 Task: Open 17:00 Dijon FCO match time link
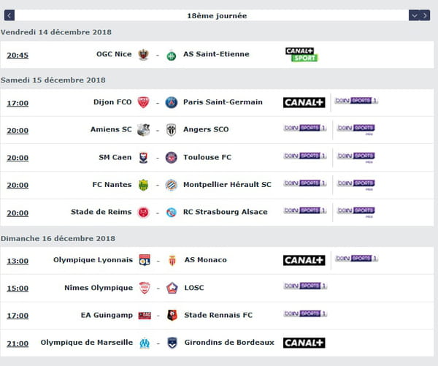[18, 103]
